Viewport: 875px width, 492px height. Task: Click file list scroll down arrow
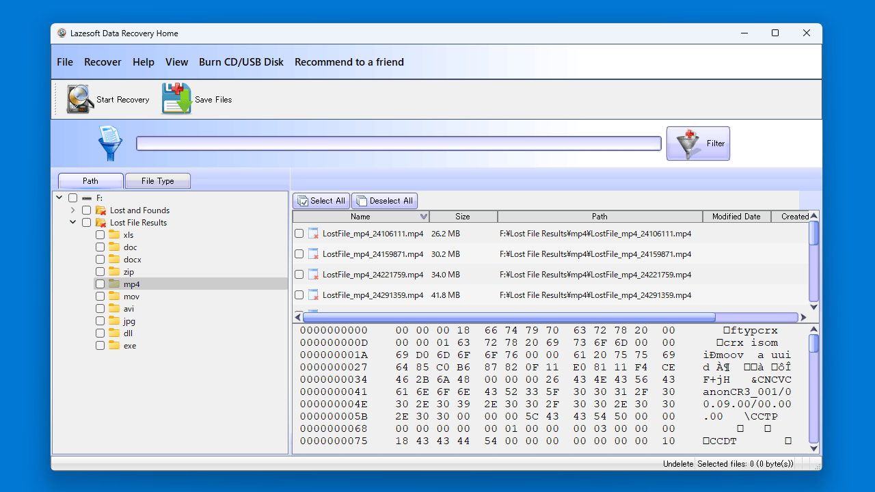813,307
